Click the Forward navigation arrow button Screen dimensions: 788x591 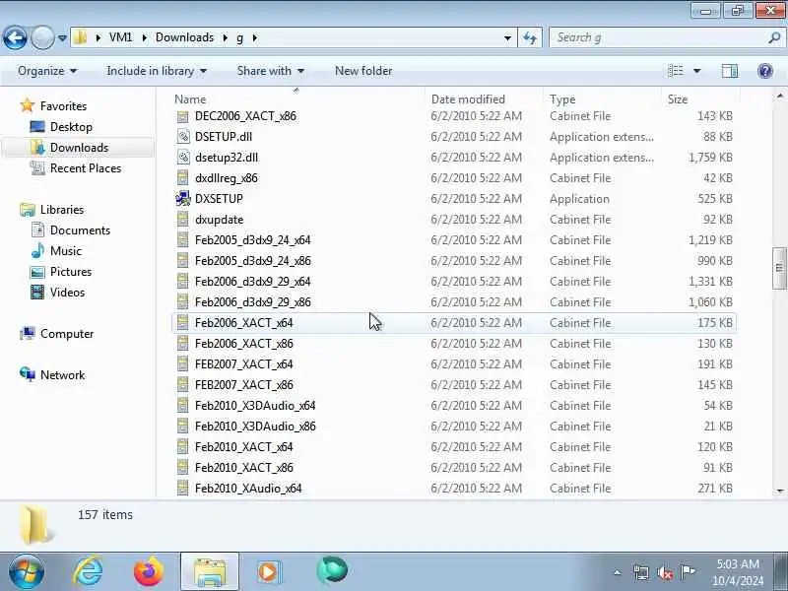(x=42, y=37)
